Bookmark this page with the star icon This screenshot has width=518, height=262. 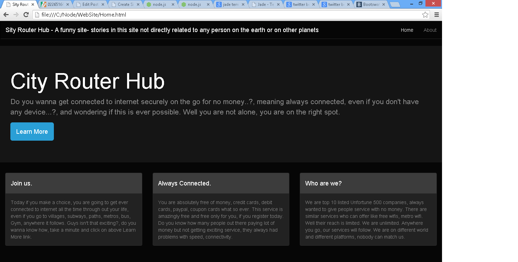pos(425,15)
